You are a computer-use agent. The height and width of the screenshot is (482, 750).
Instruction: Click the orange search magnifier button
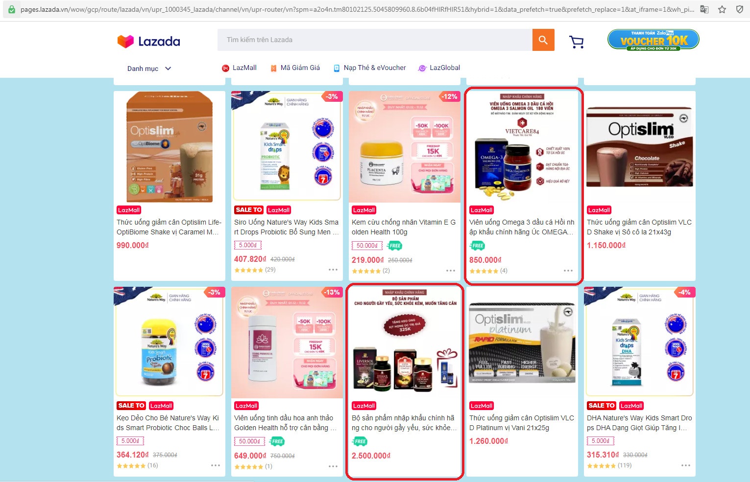543,40
